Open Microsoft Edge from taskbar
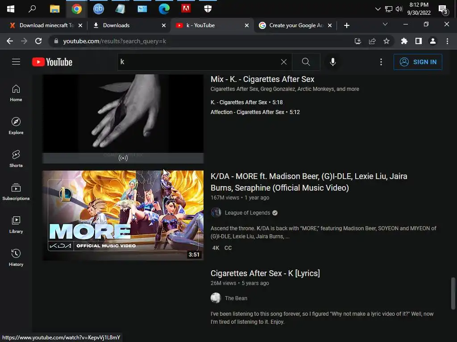This screenshot has height=342, width=457. 164,9
